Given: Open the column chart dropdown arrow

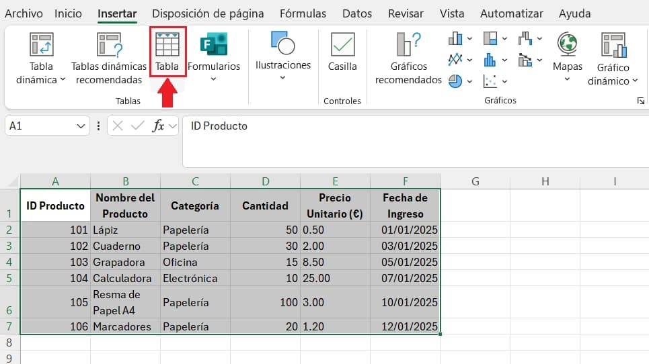Looking at the screenshot, I should [470, 38].
